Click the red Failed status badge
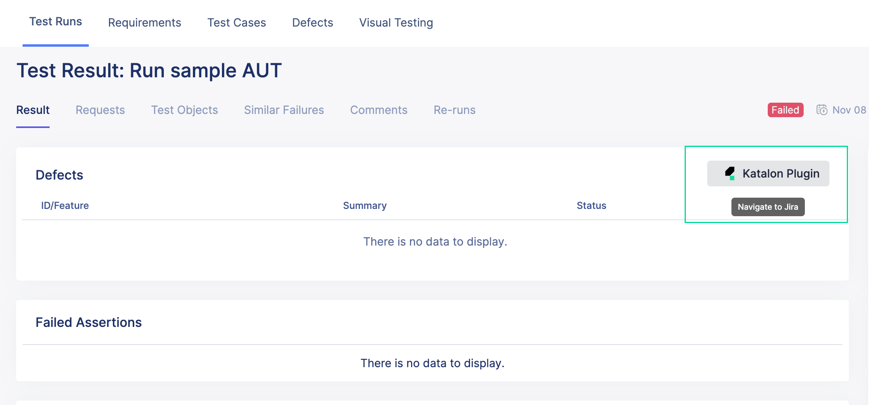 [x=785, y=110]
